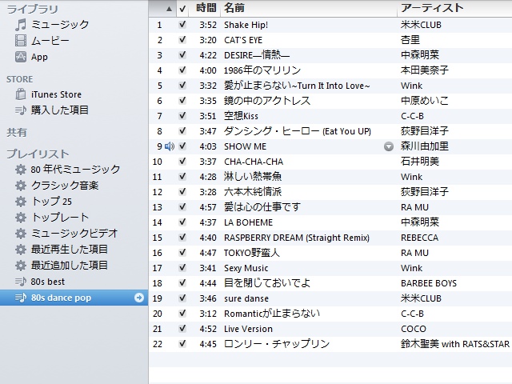Select the gear icon for トップ 25
The width and height of the screenshot is (512, 384).
21,202
